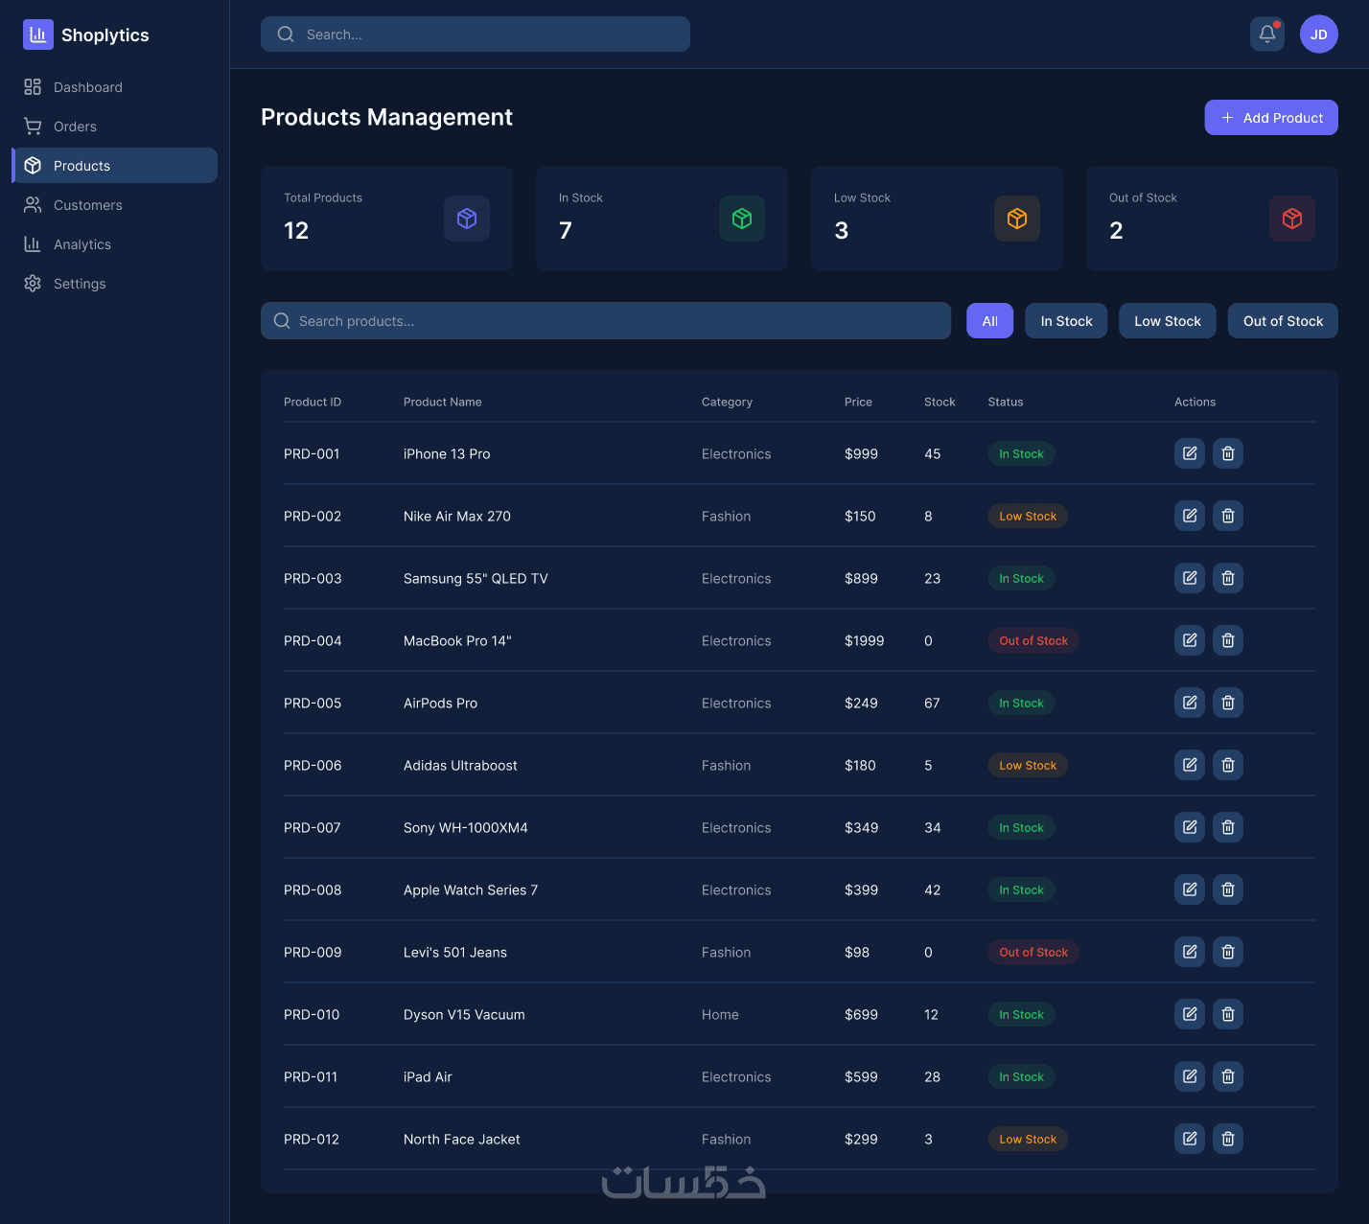Edit the Nike Air Max 270 row
This screenshot has height=1224, width=1369.
[x=1190, y=516]
